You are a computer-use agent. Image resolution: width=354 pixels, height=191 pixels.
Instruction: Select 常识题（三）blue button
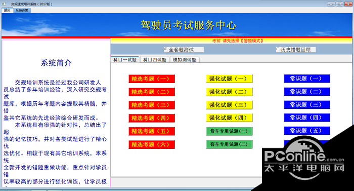[307, 105]
